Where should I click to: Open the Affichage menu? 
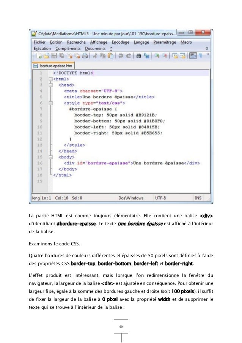click(99, 42)
